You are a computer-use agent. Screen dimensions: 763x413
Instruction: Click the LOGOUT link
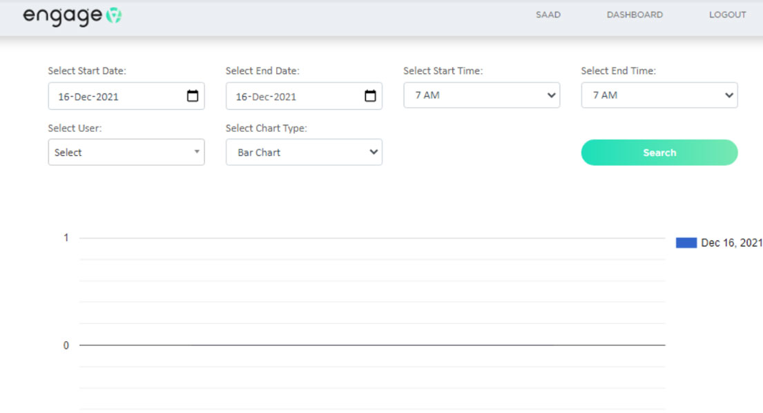727,15
